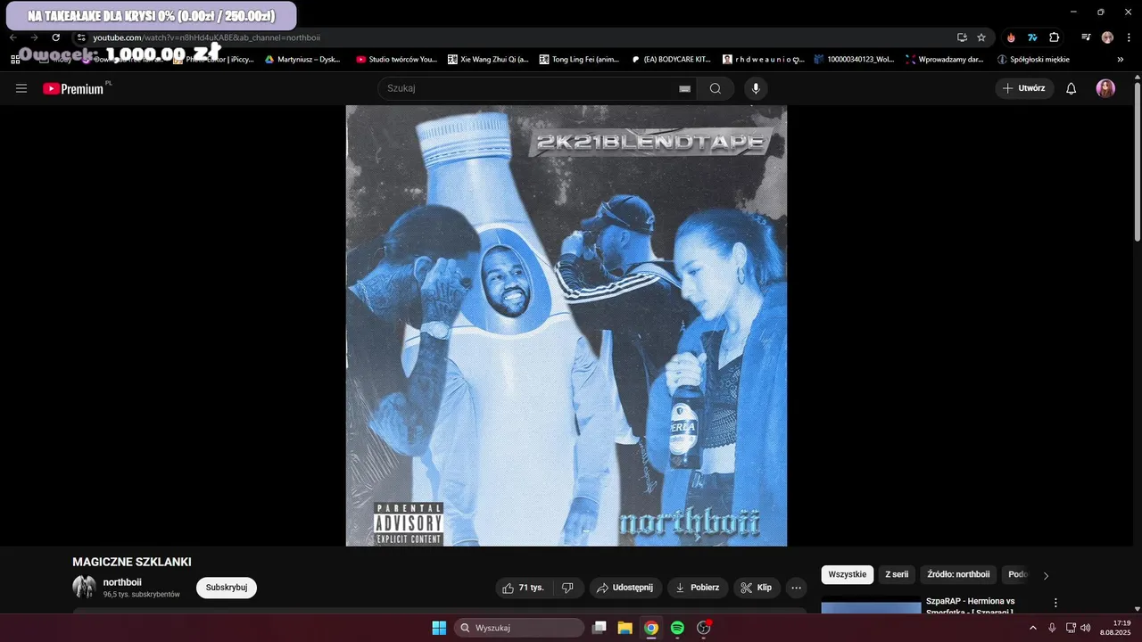The width and height of the screenshot is (1142, 642).
Task: Show hidden system tray icons
Action: [x=1033, y=628]
